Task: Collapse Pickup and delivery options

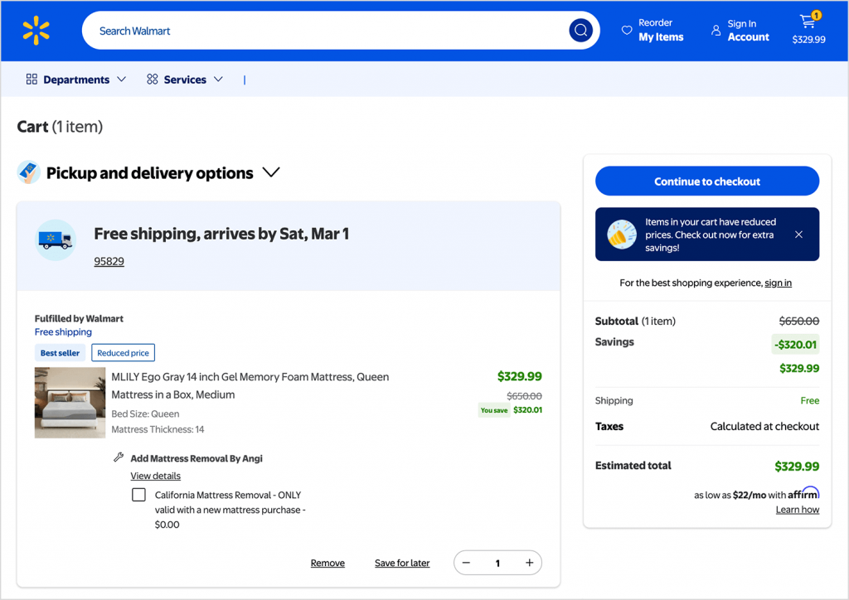Action: tap(271, 172)
